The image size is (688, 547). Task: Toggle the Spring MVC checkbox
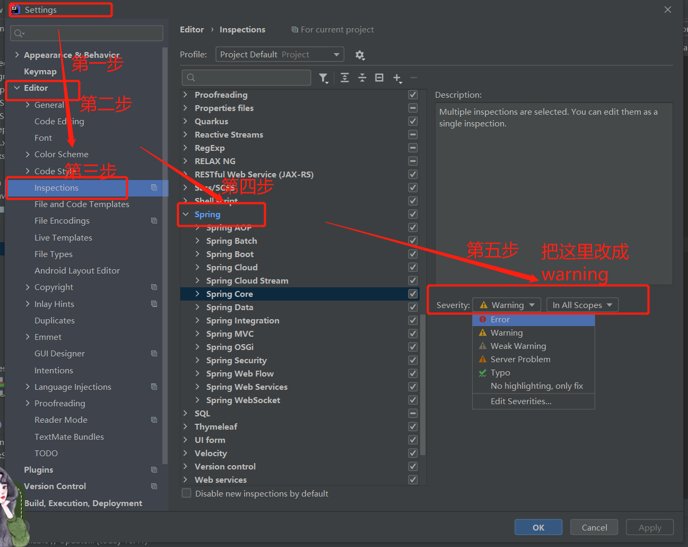[413, 334]
